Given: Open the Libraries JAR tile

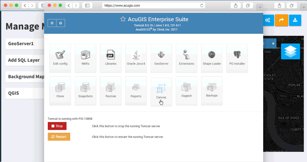Looking at the screenshot, I should pyautogui.click(x=111, y=58).
